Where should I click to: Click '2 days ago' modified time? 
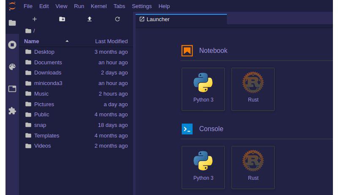coord(114,73)
